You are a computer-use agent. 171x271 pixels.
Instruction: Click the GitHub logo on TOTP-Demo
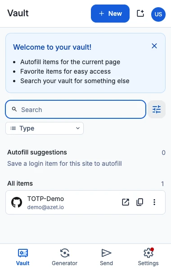click(x=17, y=202)
